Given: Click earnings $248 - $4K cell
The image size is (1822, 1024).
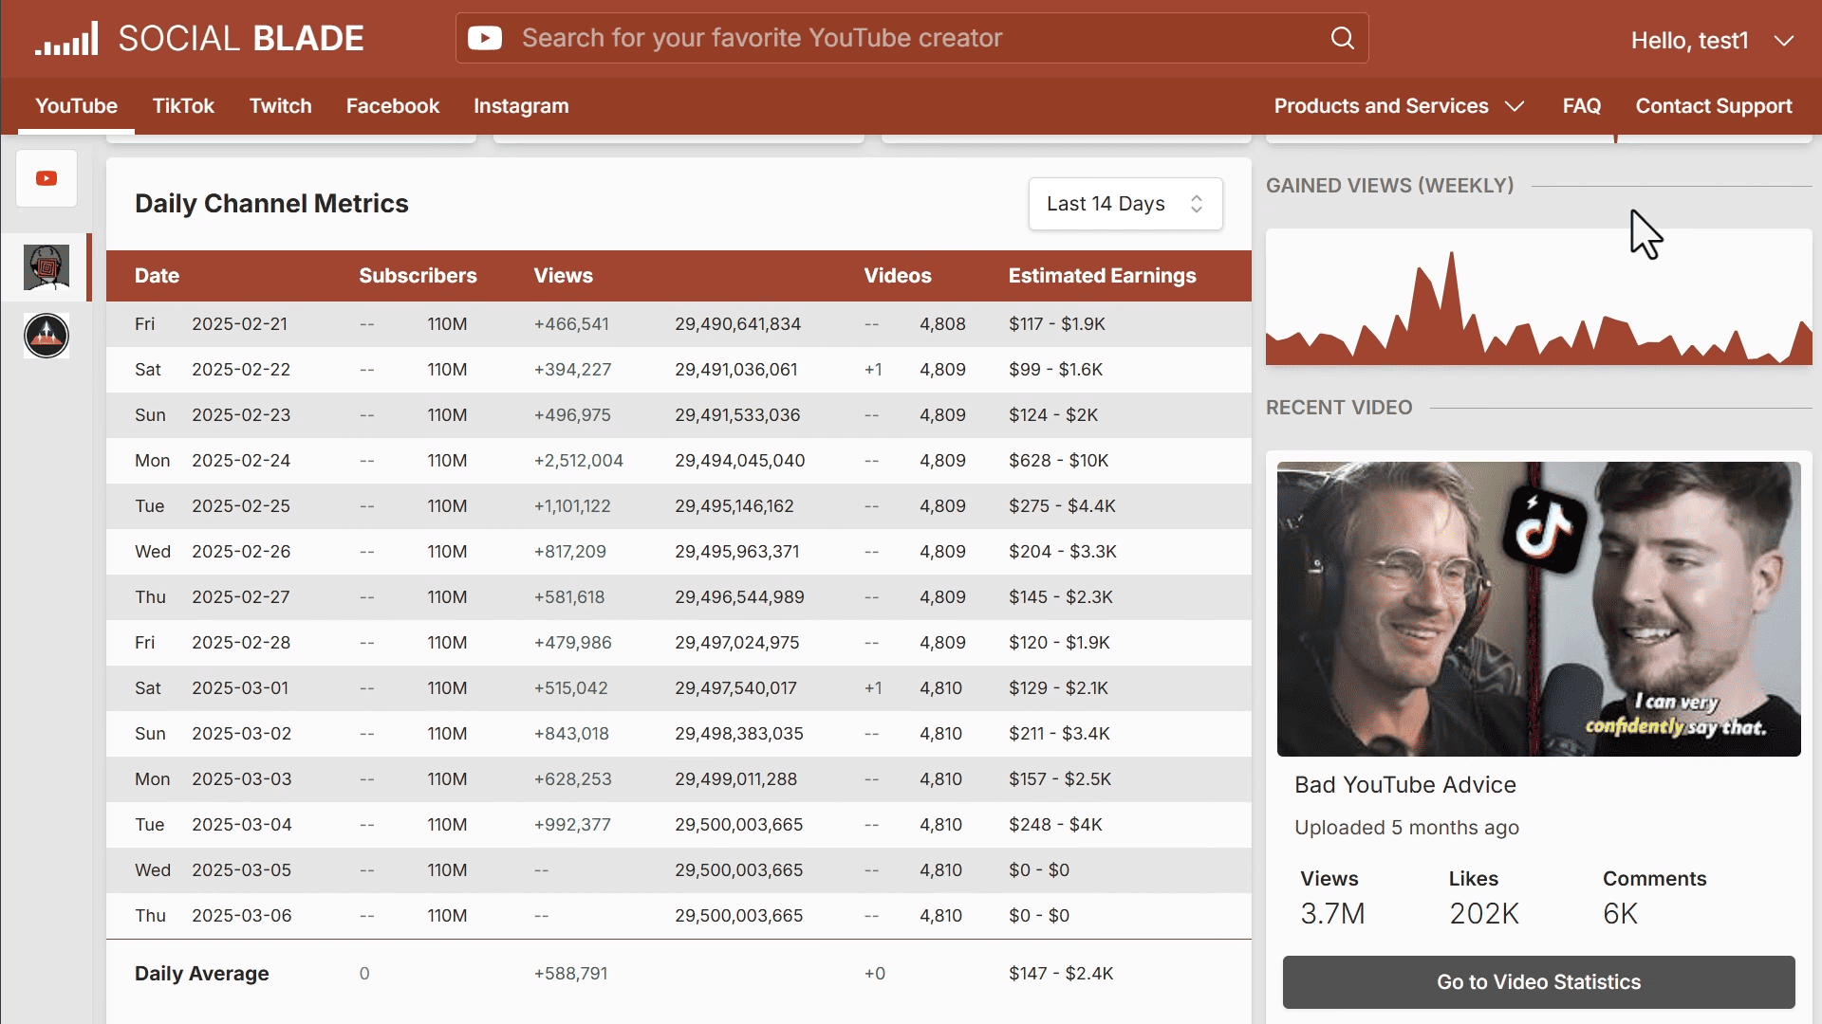Looking at the screenshot, I should 1055,825.
